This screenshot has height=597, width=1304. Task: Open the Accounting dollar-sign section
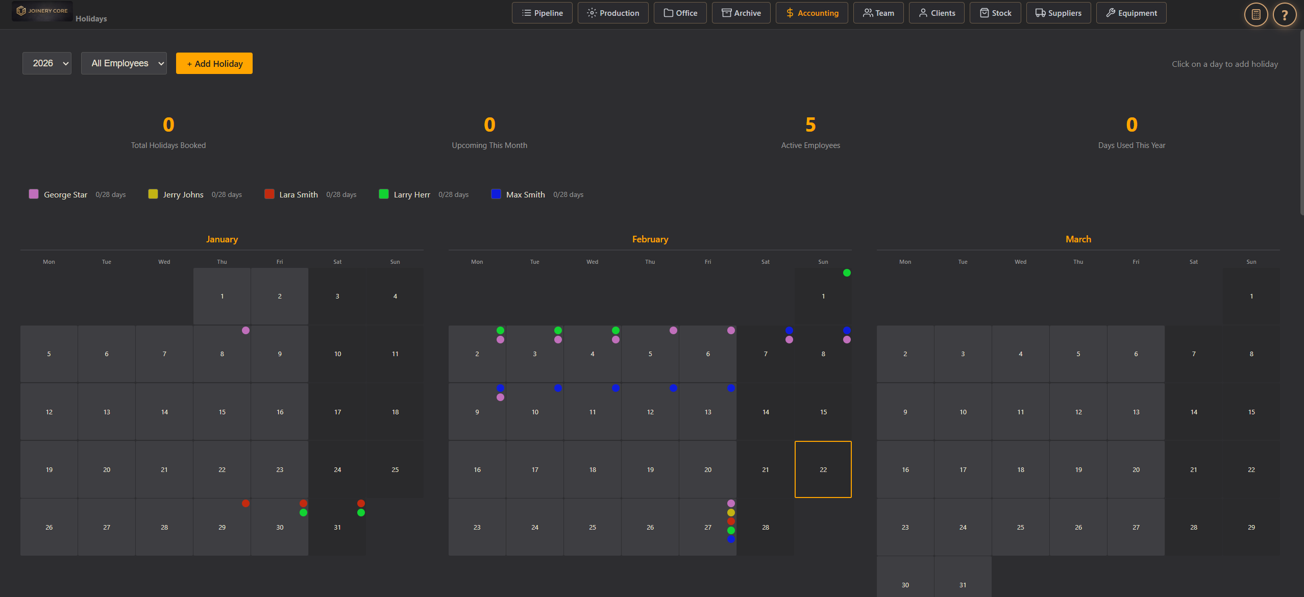[811, 13]
